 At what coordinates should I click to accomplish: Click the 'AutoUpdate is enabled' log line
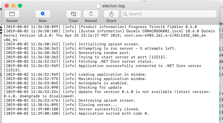coord(66,83)
